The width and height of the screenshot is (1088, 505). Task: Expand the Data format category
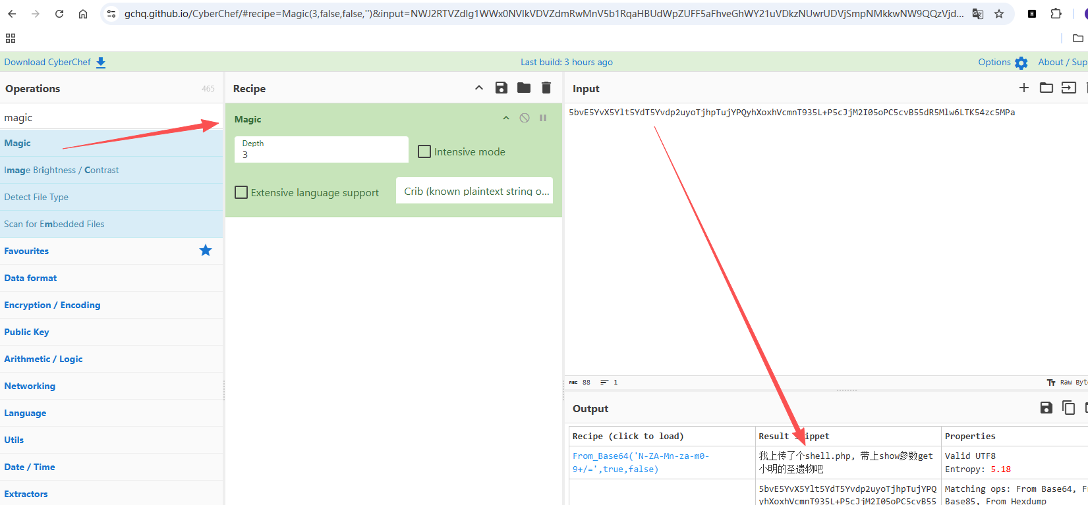[111, 278]
